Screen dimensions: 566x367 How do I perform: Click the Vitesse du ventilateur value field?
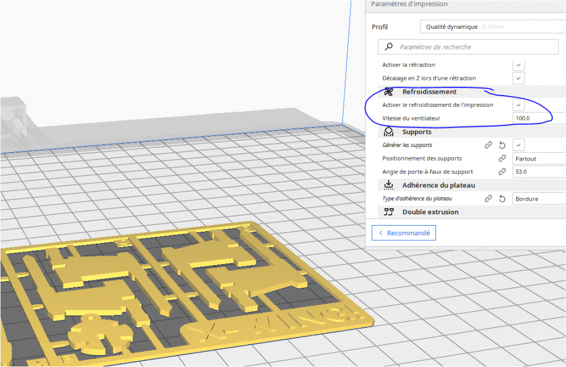(x=539, y=118)
